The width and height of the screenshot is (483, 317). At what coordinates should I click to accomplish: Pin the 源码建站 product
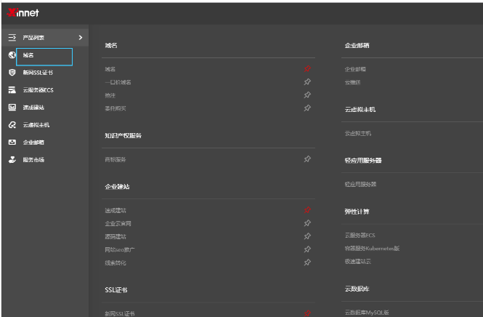307,236
